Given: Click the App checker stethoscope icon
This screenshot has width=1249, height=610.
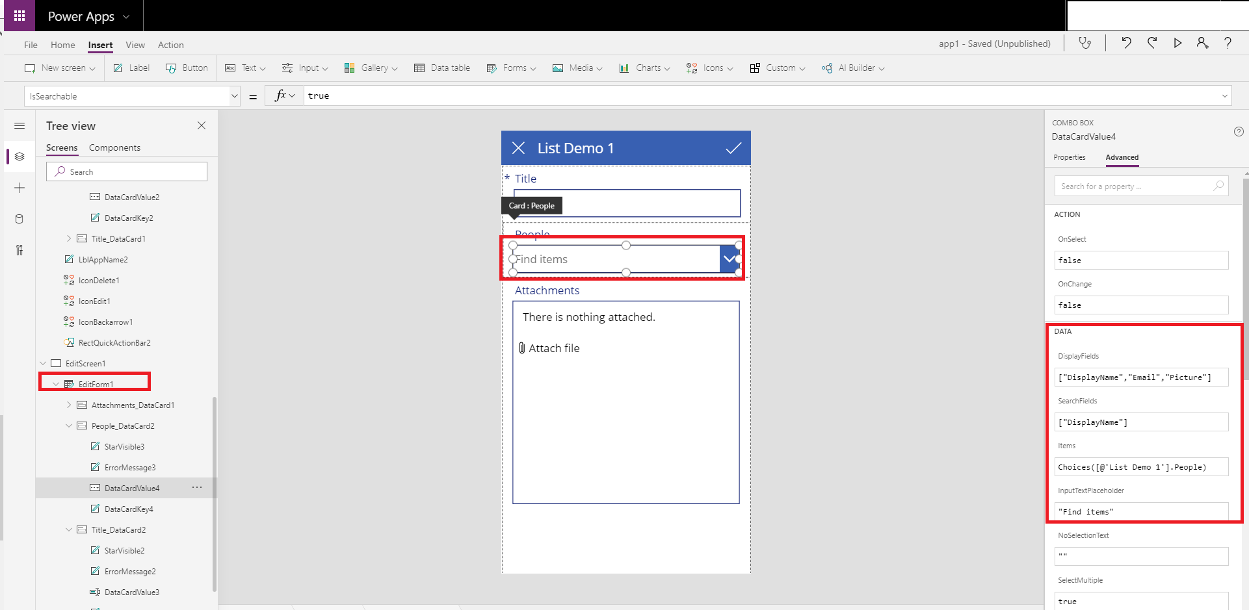Looking at the screenshot, I should 1085,43.
